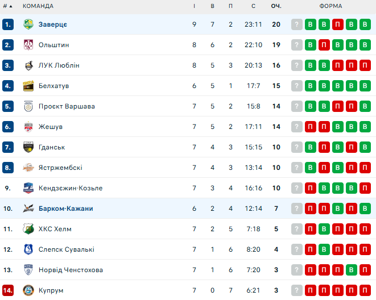Sort standings by the КОМАНДА column header
Image resolution: width=376 pixels, height=300 pixels.
[38, 6]
